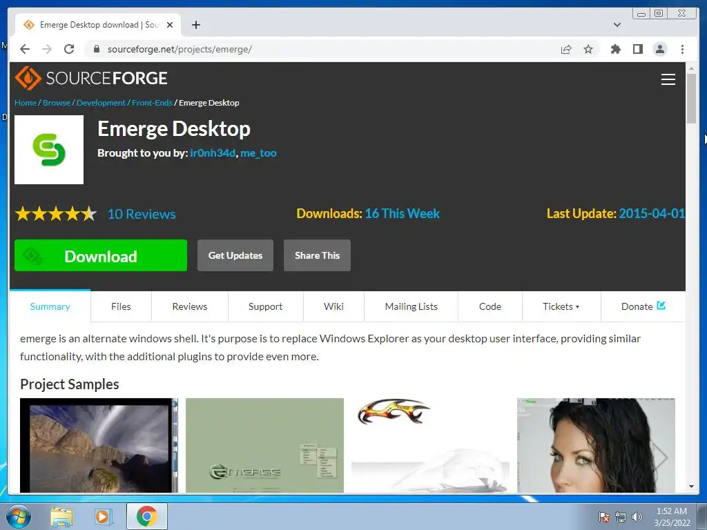Click the SourceForge logo in the header
The height and width of the screenshot is (530, 707).
click(x=91, y=78)
